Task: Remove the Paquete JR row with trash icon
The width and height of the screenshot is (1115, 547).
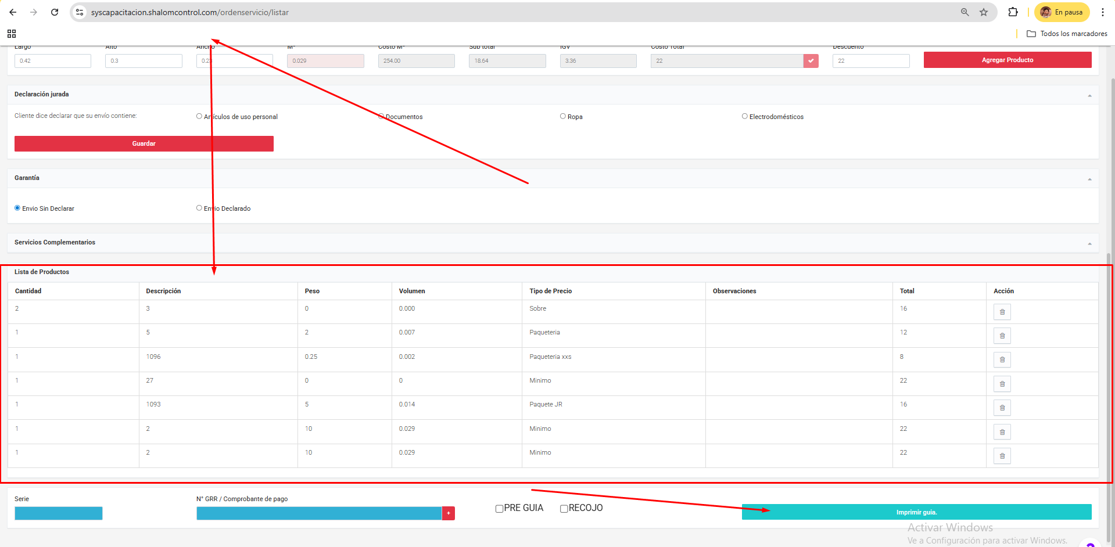Action: coord(1002,408)
